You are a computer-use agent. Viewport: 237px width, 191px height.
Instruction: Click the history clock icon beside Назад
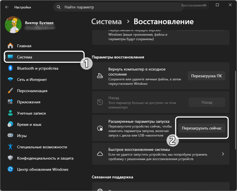click(100, 102)
